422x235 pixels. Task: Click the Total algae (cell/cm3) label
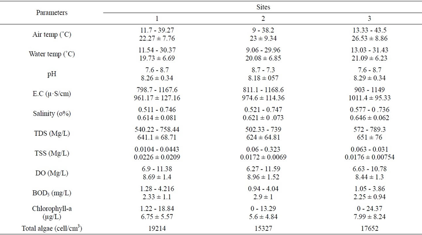coord(52,228)
